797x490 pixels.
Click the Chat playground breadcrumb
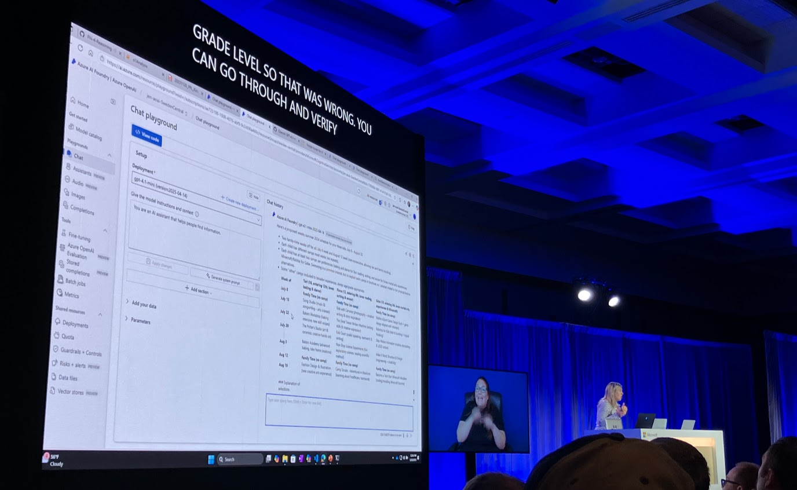[207, 122]
